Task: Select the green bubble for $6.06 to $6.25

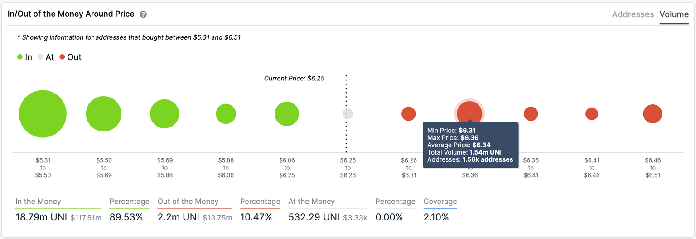Action: click(x=286, y=114)
